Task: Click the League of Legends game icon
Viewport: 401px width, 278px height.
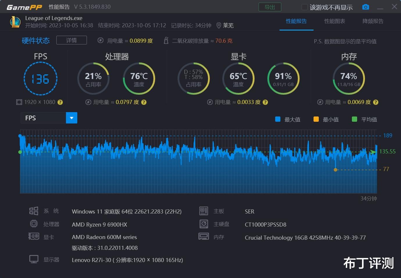Action: pos(15,22)
